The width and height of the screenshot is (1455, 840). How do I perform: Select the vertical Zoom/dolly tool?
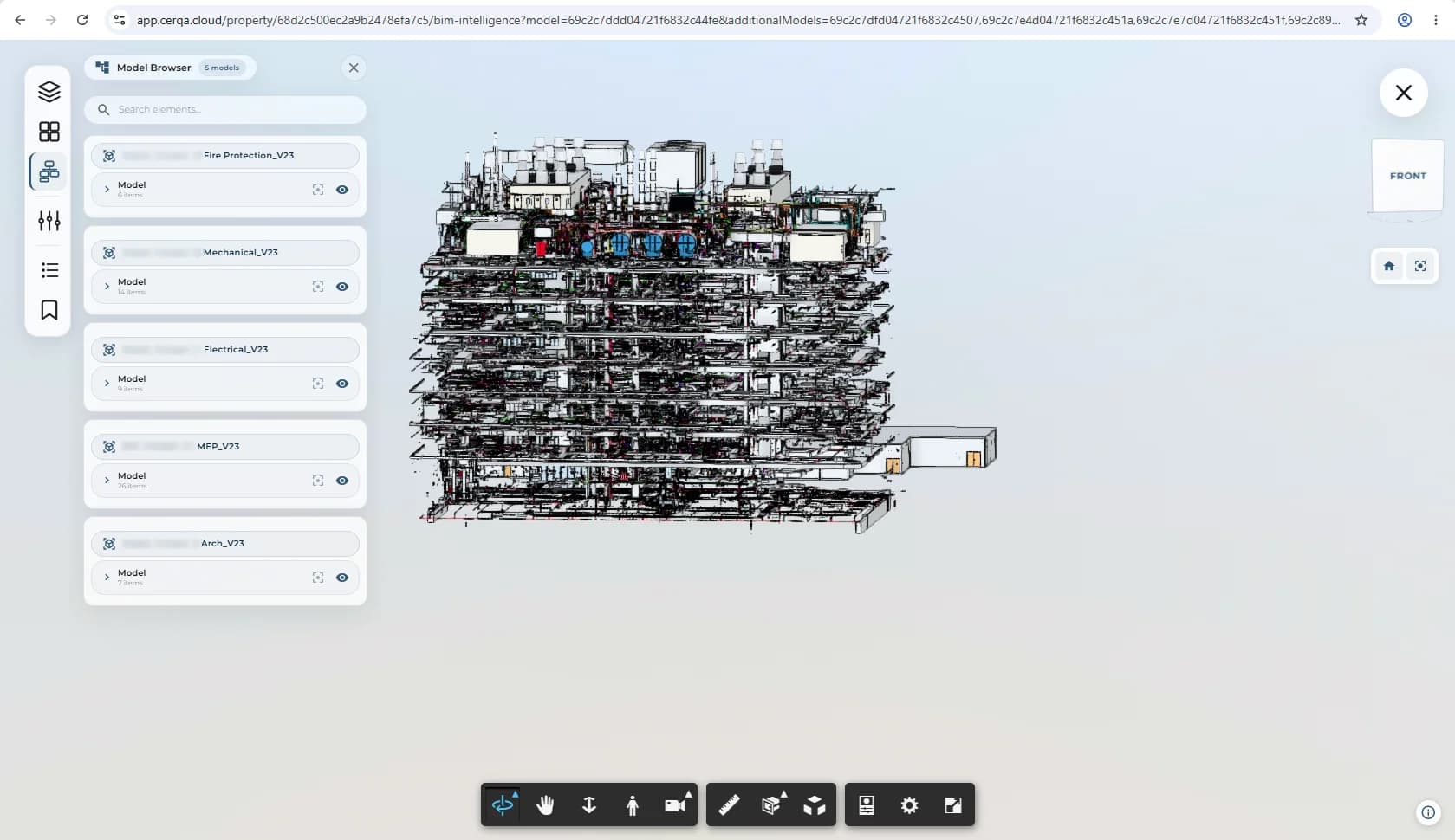click(x=589, y=805)
